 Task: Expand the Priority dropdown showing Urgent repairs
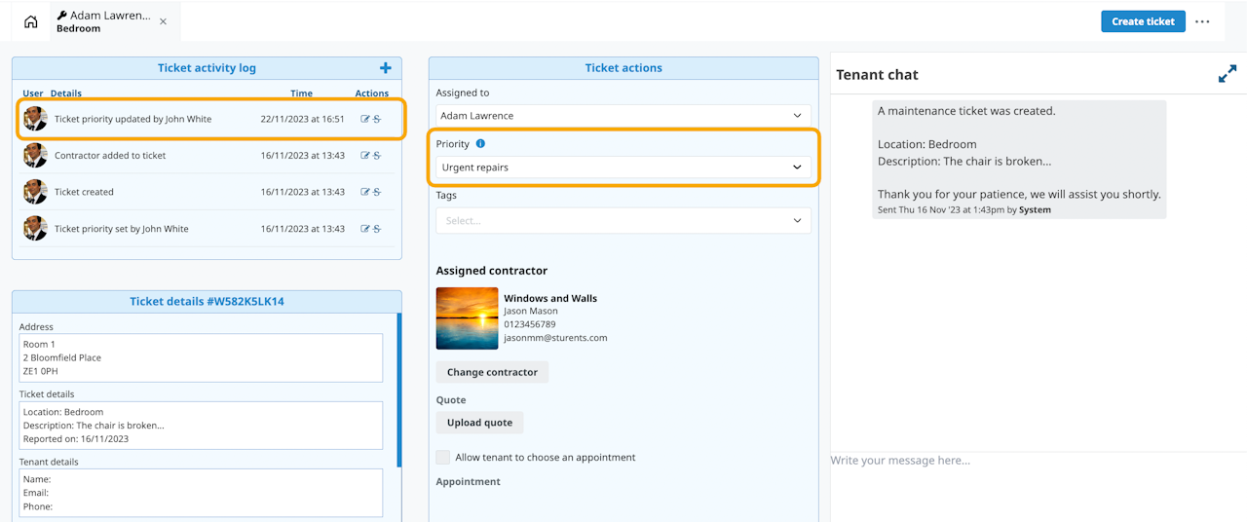tap(623, 168)
